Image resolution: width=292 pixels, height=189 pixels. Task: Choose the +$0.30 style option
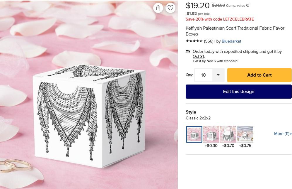(x=211, y=134)
